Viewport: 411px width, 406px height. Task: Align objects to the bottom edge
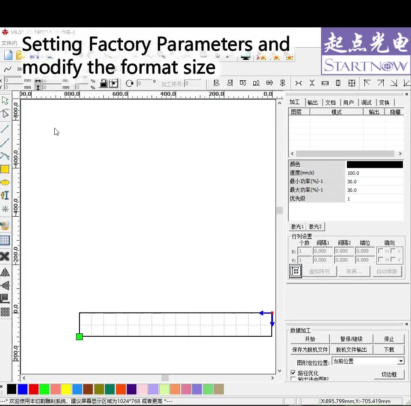256,83
